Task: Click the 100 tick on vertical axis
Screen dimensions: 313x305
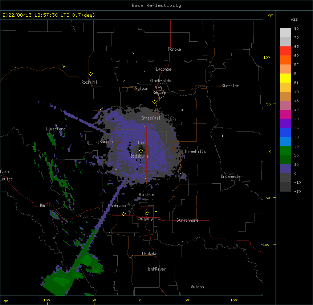Action: 267,57
